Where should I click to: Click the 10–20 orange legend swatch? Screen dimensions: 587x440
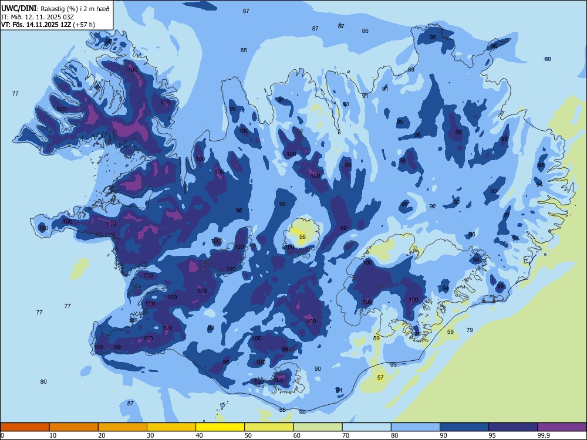74,427
